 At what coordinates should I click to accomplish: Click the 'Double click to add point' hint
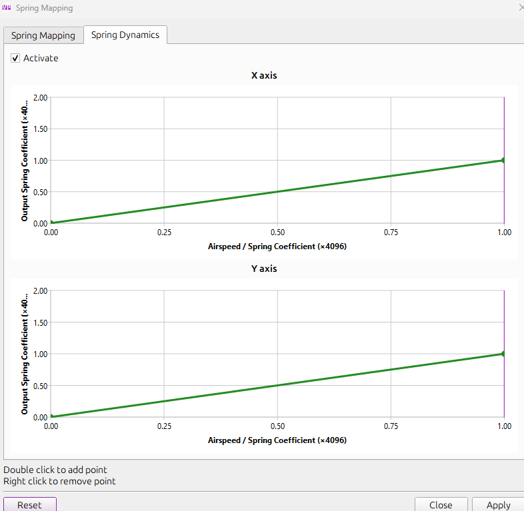pos(55,470)
